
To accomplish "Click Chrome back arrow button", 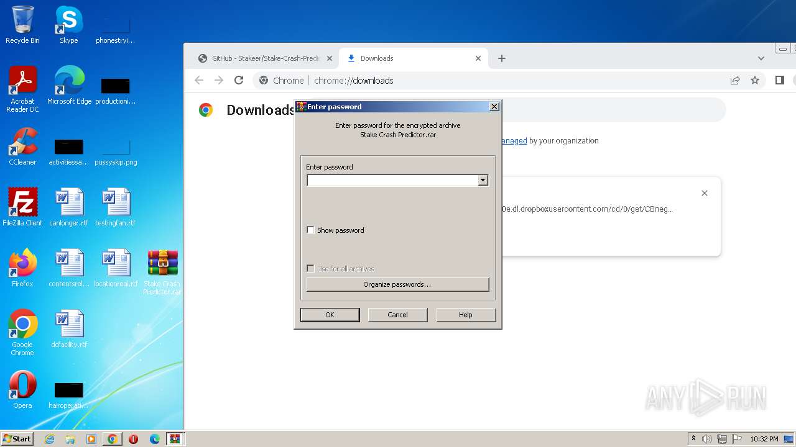I will pyautogui.click(x=199, y=80).
